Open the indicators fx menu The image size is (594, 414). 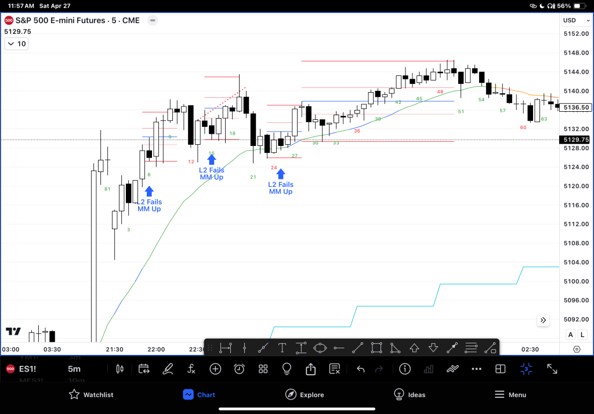click(191, 369)
